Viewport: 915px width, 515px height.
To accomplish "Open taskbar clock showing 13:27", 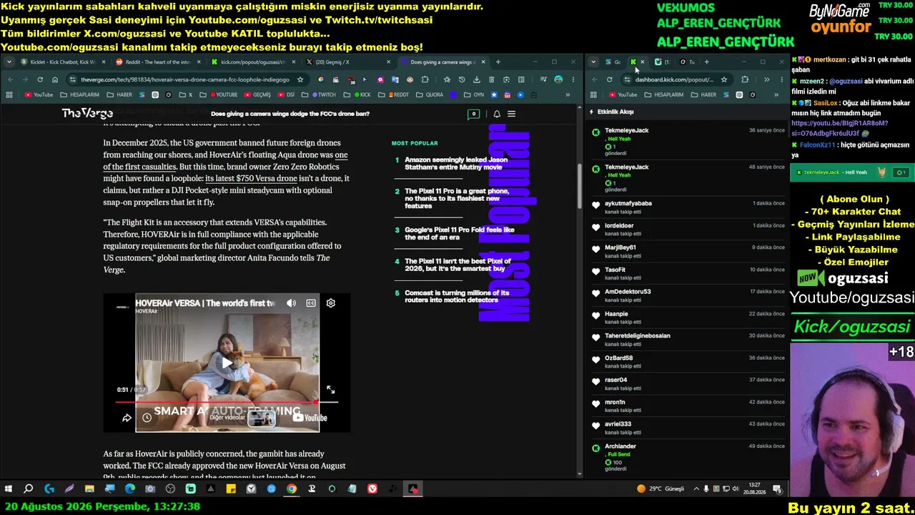I will 754,489.
